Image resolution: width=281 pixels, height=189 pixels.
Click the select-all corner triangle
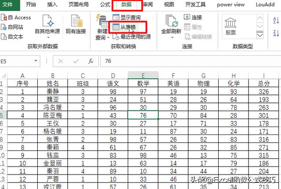4,75
